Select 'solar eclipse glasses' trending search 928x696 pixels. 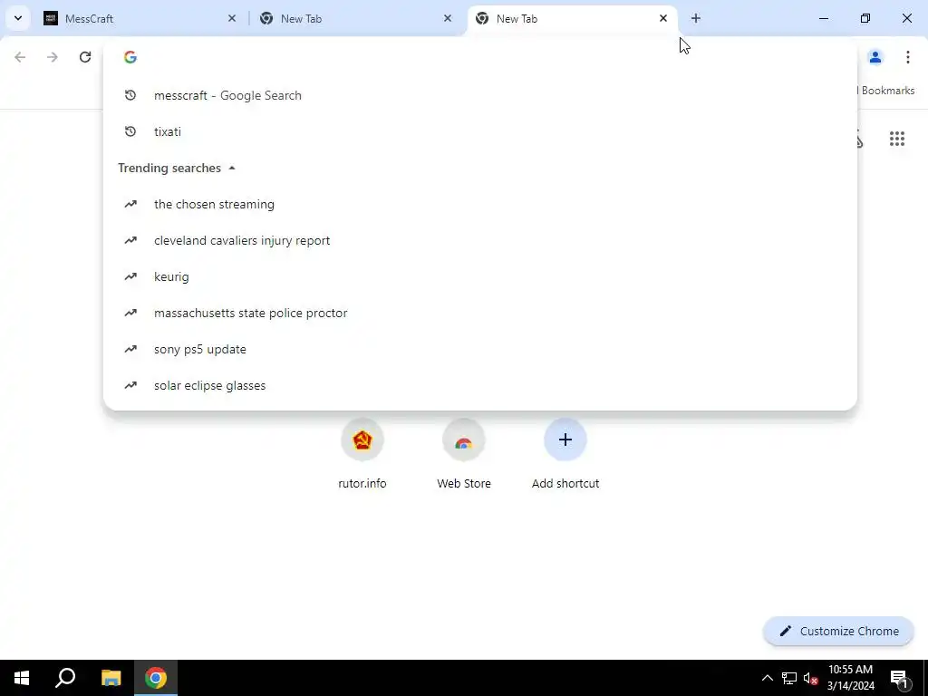(x=480, y=385)
